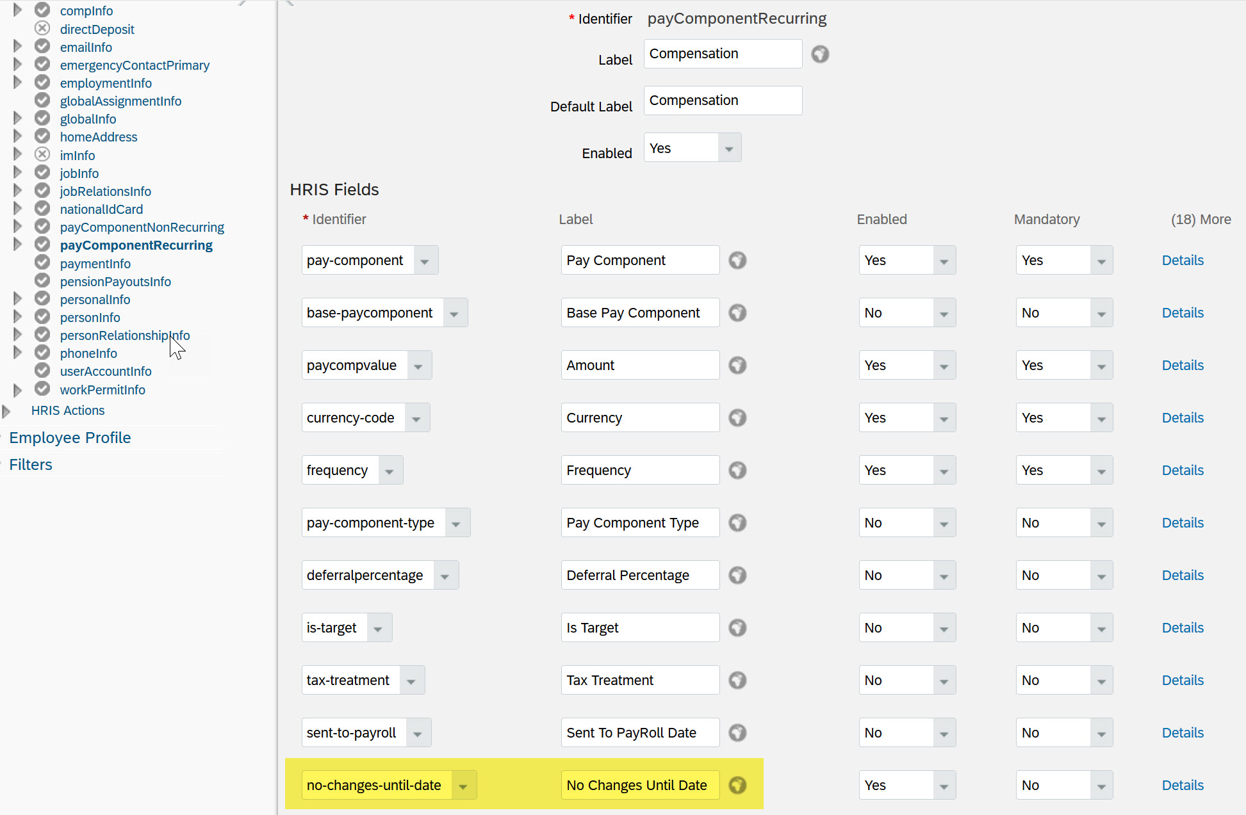Open the Employee Profile section

click(x=70, y=438)
